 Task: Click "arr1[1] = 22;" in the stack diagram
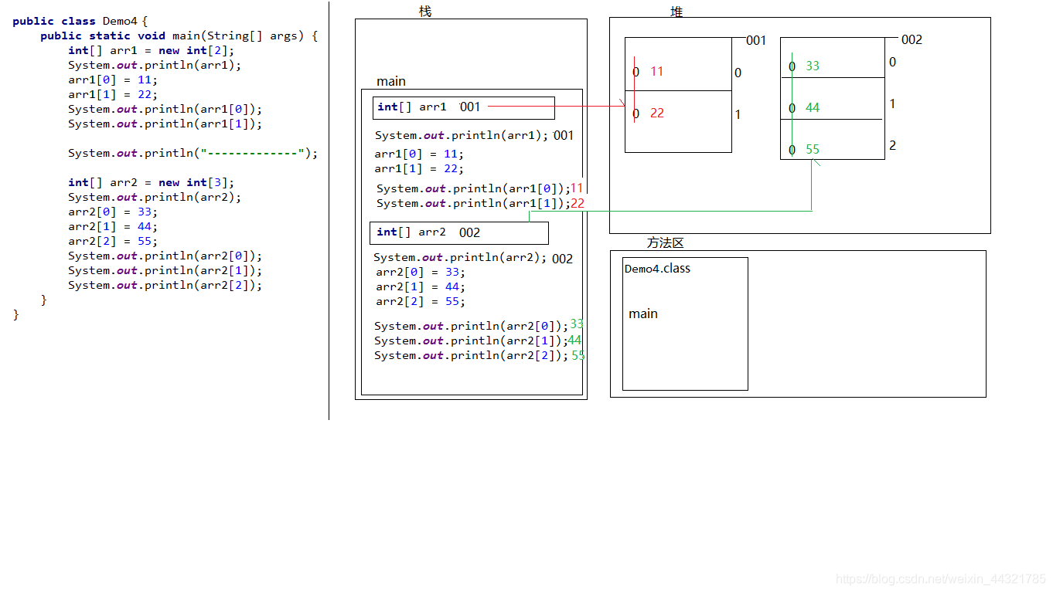coord(419,168)
